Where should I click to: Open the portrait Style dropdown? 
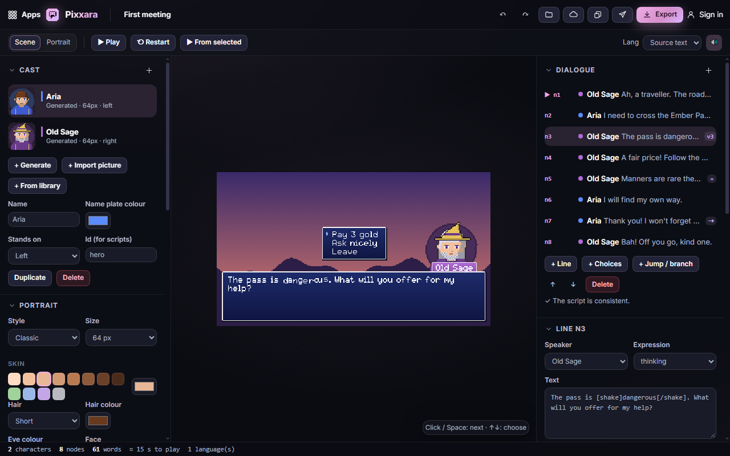(x=44, y=337)
